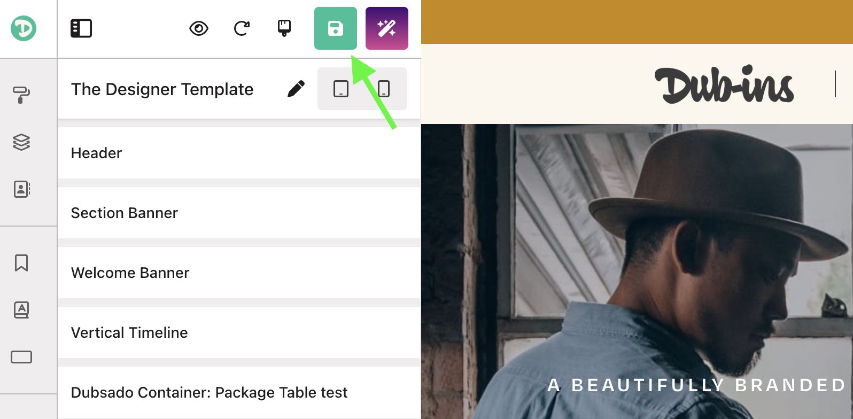Open the contact card icon in the sidebar
853x419 pixels.
click(21, 189)
